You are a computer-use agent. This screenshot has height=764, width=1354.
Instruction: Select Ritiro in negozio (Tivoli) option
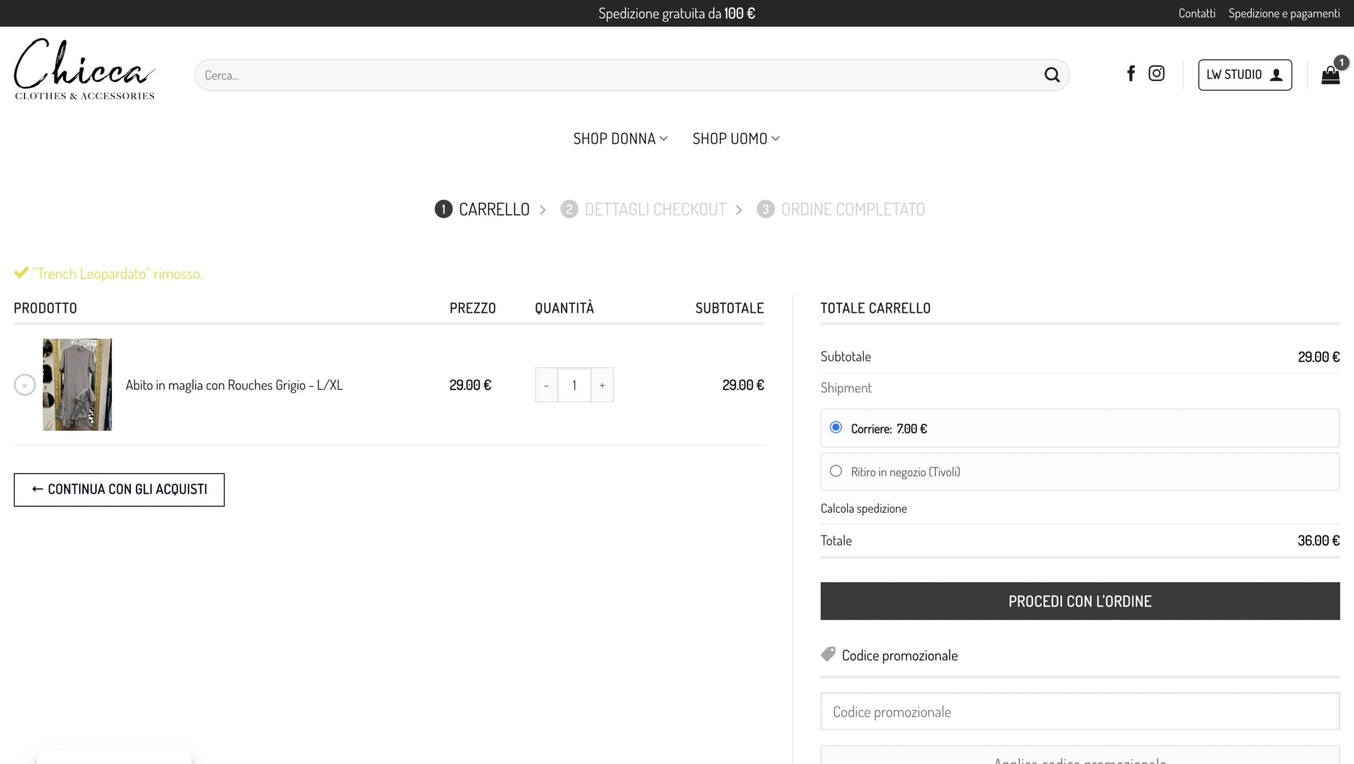836,471
